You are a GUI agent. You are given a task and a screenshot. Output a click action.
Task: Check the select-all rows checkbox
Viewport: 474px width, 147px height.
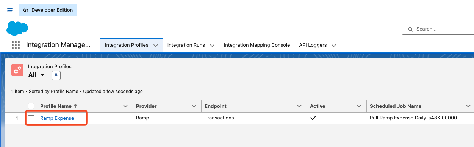(x=31, y=106)
